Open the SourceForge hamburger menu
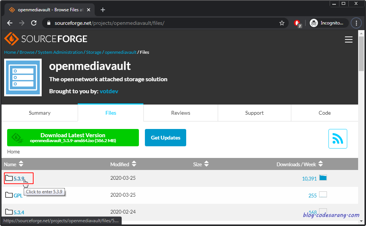This screenshot has width=366, height=226. [348, 39]
